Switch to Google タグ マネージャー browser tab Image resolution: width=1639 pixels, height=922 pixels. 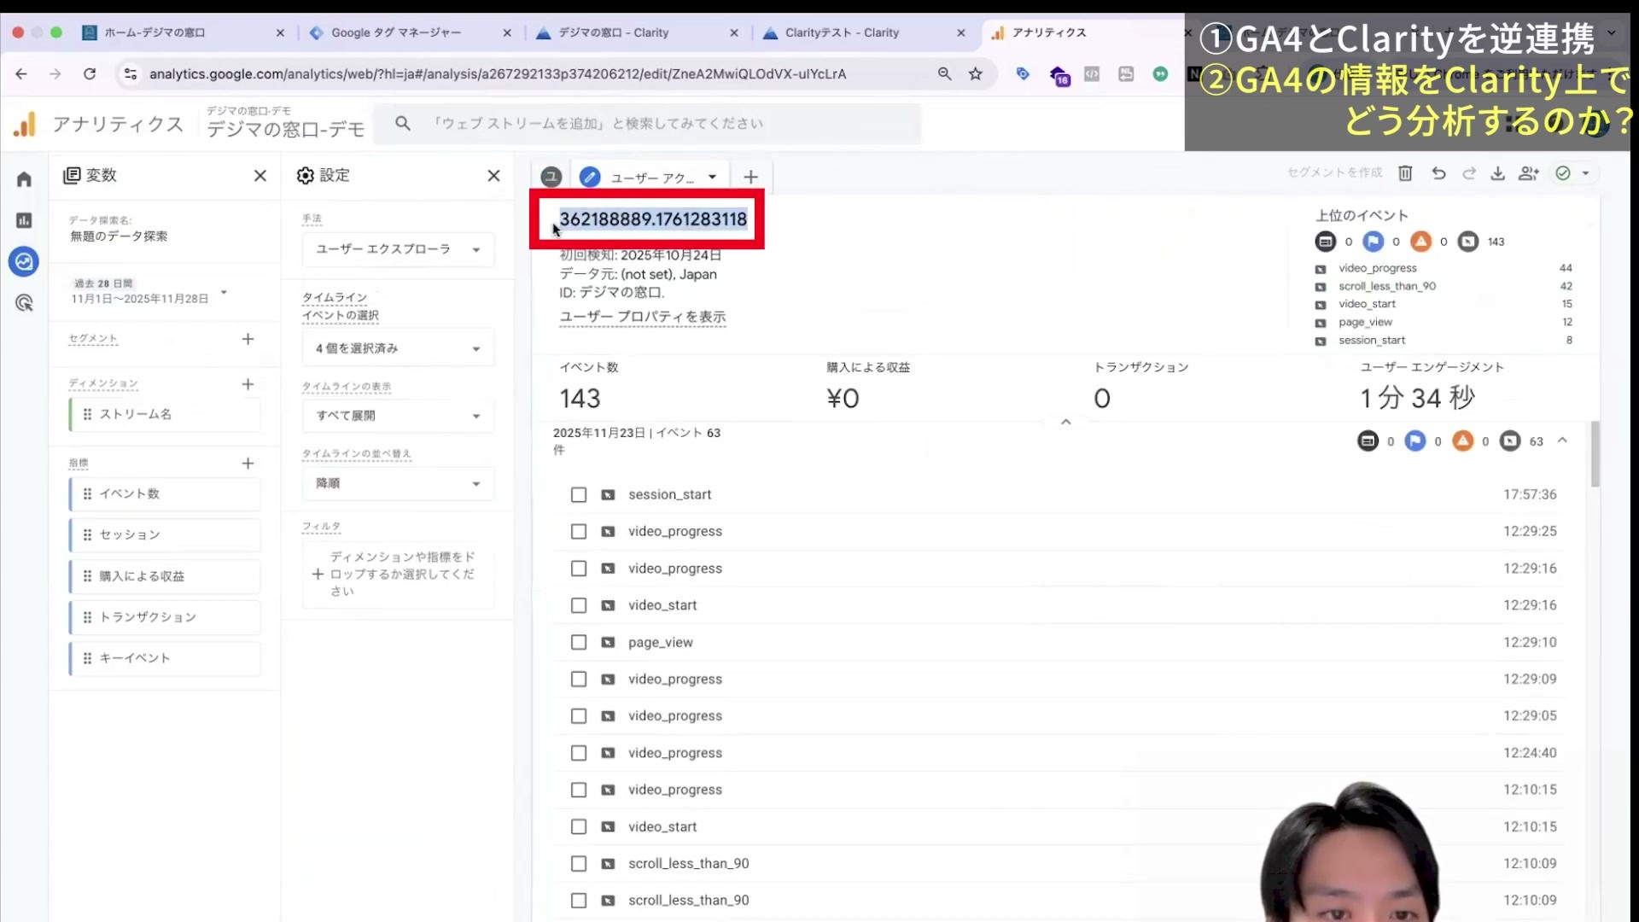(410, 32)
